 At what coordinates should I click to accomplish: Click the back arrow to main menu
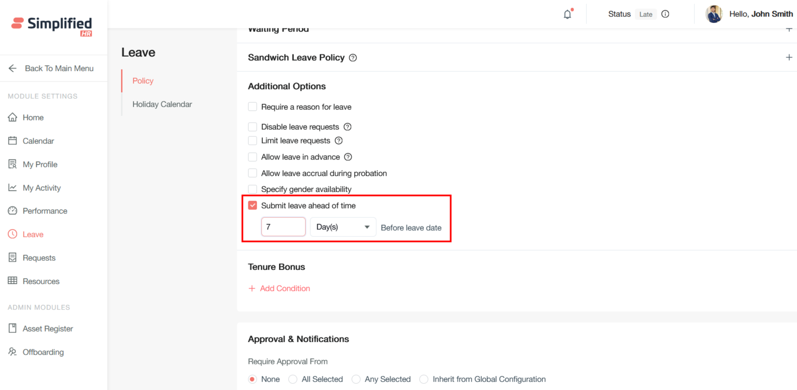click(12, 68)
